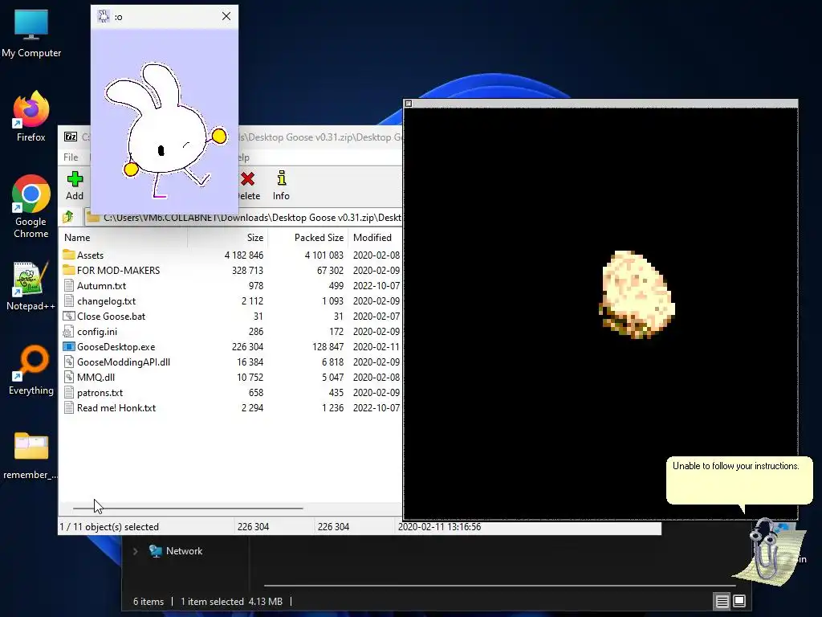Click the pixelated sandwich image

pos(637,294)
